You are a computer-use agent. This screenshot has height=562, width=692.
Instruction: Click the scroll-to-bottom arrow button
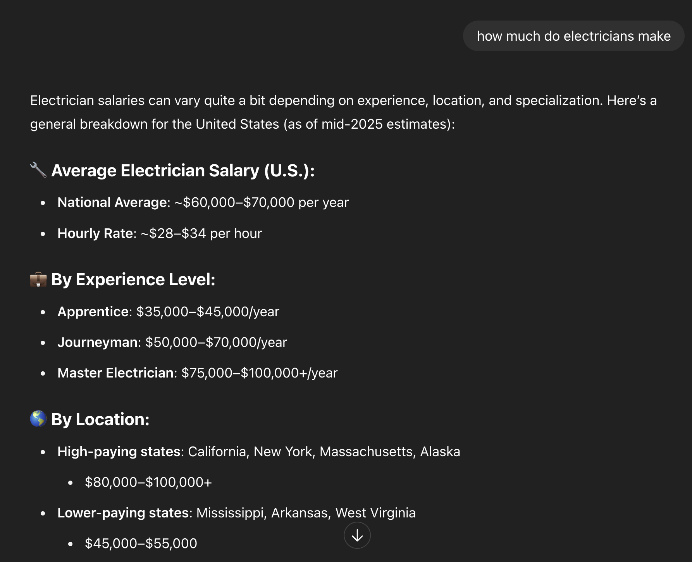pos(357,535)
